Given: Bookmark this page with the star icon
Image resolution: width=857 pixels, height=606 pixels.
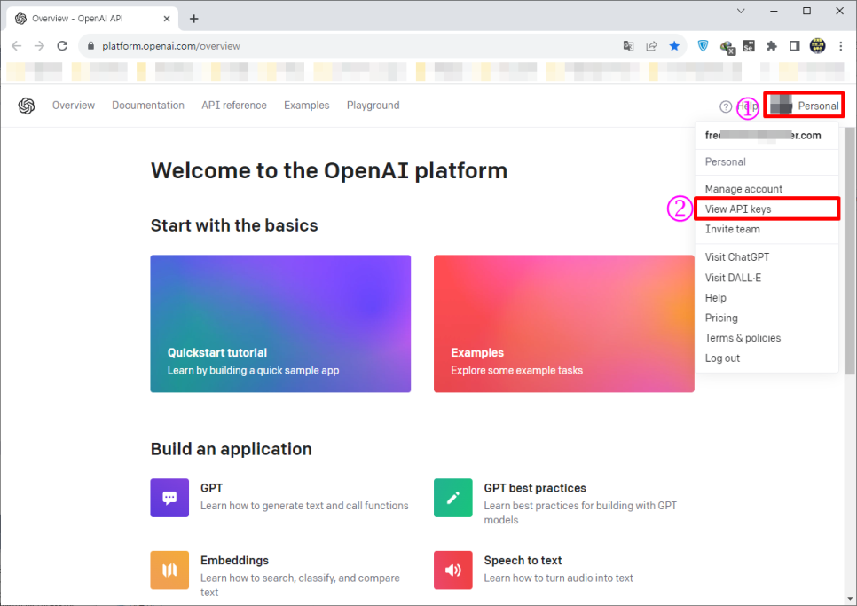Looking at the screenshot, I should (x=674, y=46).
